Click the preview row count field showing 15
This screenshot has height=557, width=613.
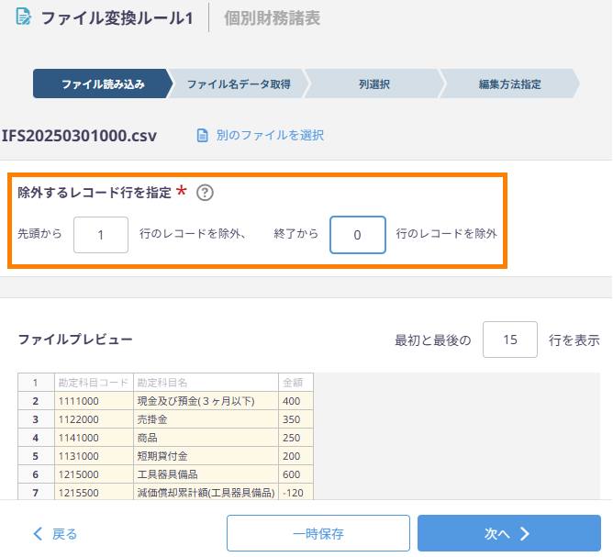[x=510, y=340]
